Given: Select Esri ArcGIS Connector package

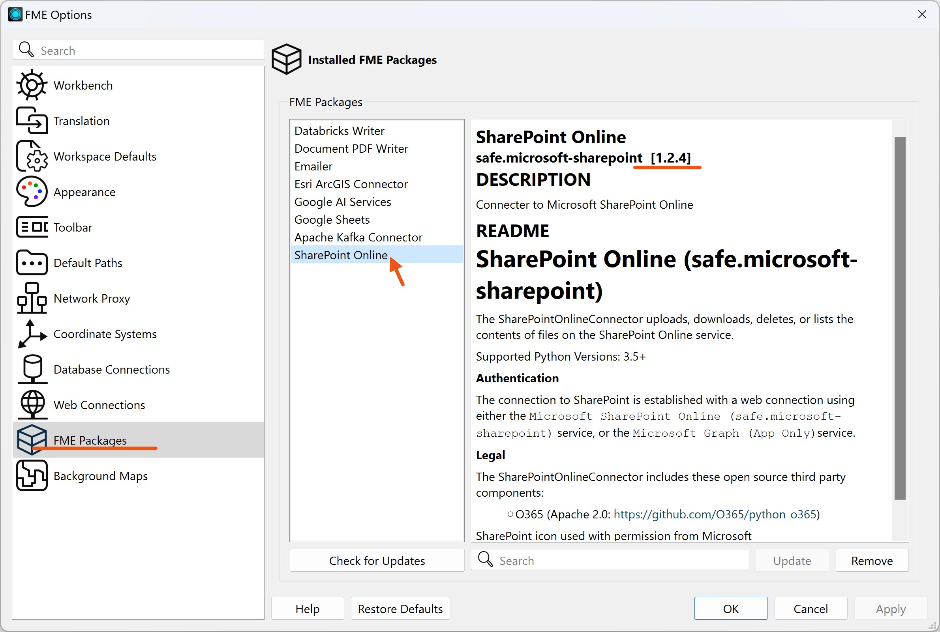Looking at the screenshot, I should [377, 184].
